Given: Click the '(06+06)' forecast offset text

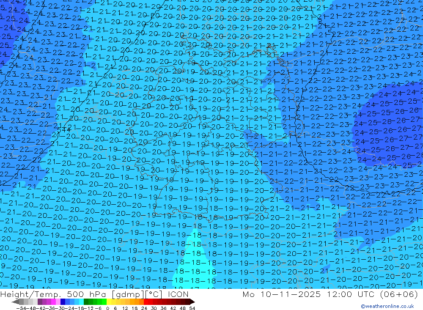Looking at the screenshot, I should [x=399, y=294].
